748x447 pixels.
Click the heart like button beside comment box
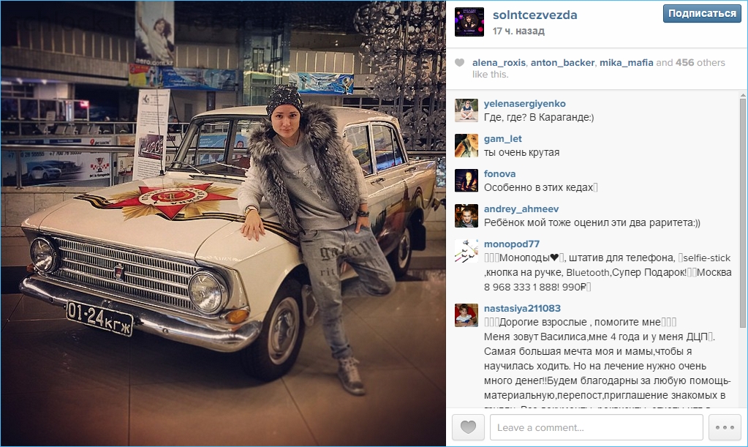pyautogui.click(x=468, y=427)
